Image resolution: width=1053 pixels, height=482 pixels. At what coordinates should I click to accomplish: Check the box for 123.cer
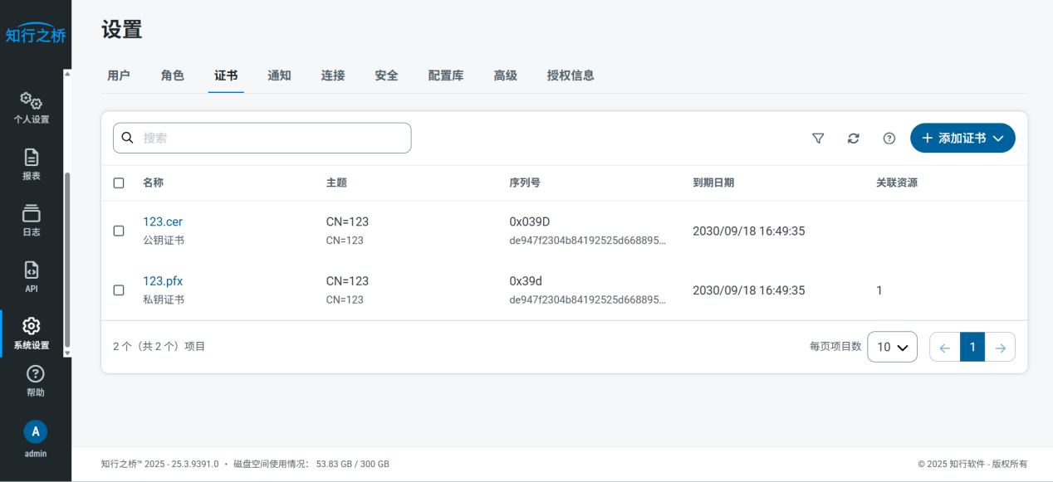click(x=119, y=231)
